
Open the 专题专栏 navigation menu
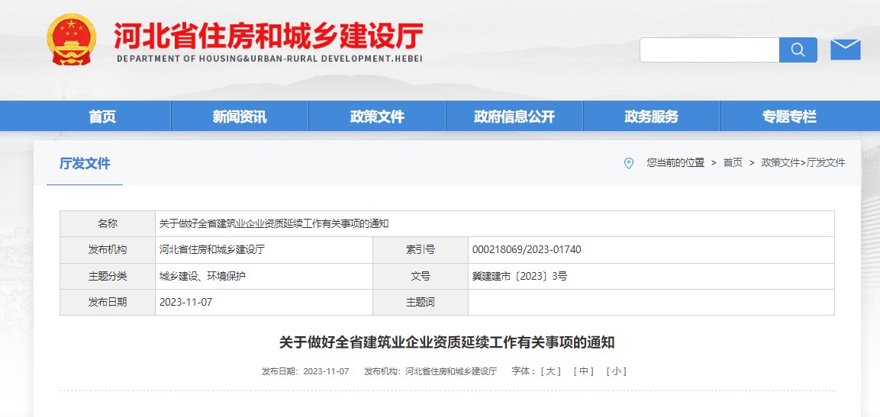tap(789, 117)
